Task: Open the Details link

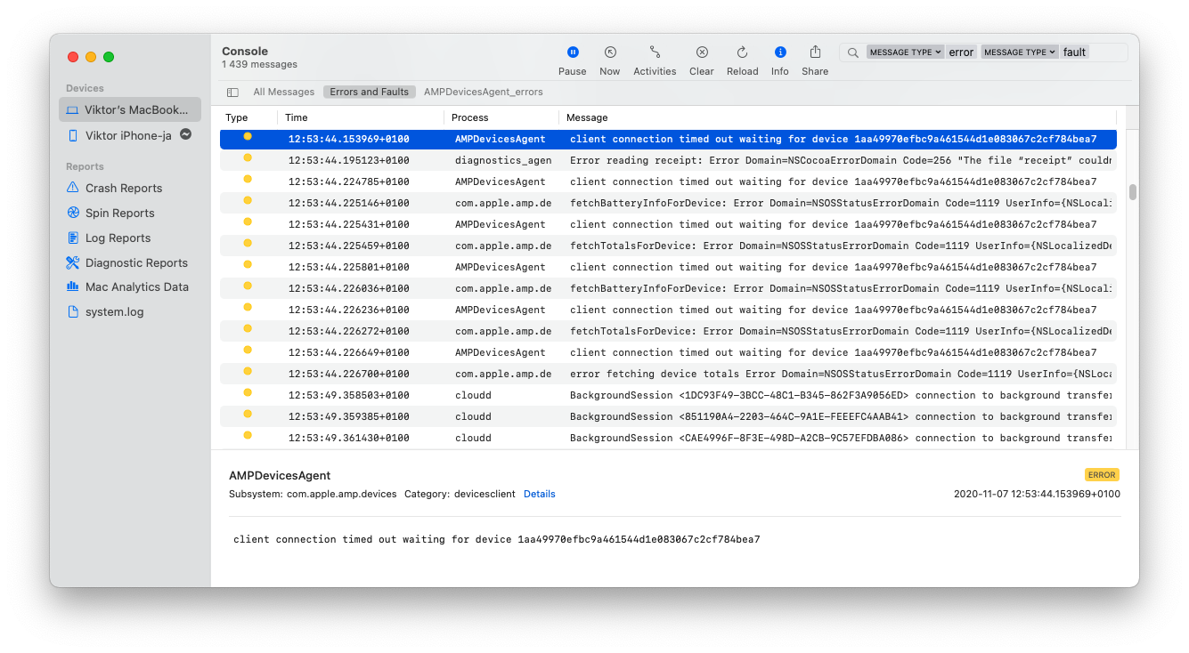Action: click(x=540, y=494)
